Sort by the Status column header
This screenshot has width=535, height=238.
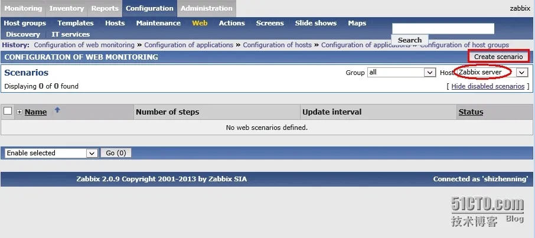coord(471,112)
